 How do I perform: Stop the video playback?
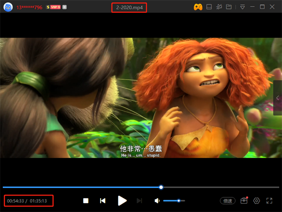pyautogui.click(x=86, y=201)
